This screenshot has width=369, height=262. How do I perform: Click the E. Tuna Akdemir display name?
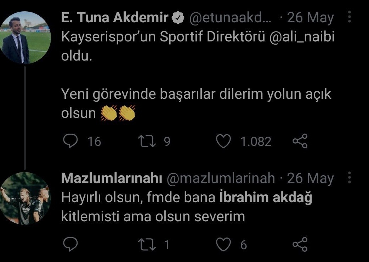coord(114,18)
